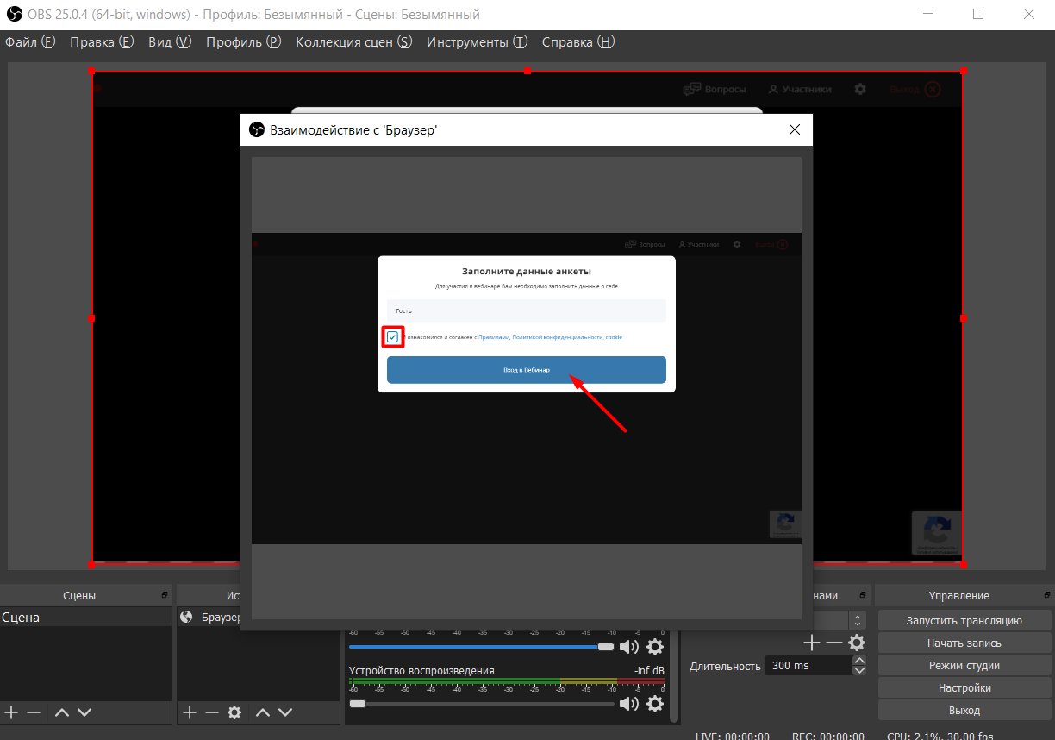This screenshot has width=1055, height=740.
Task: Mute the Устройство воспроизведения audio channel
Action: coord(629,704)
